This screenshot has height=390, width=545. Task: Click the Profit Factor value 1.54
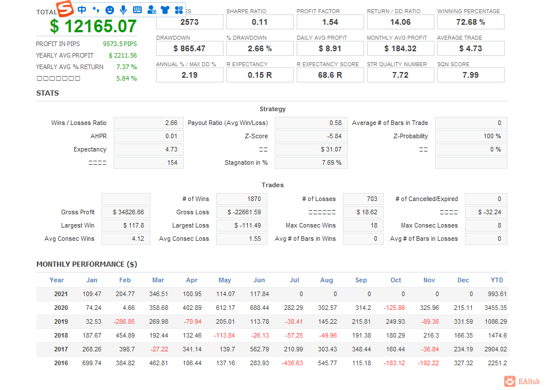coord(330,22)
